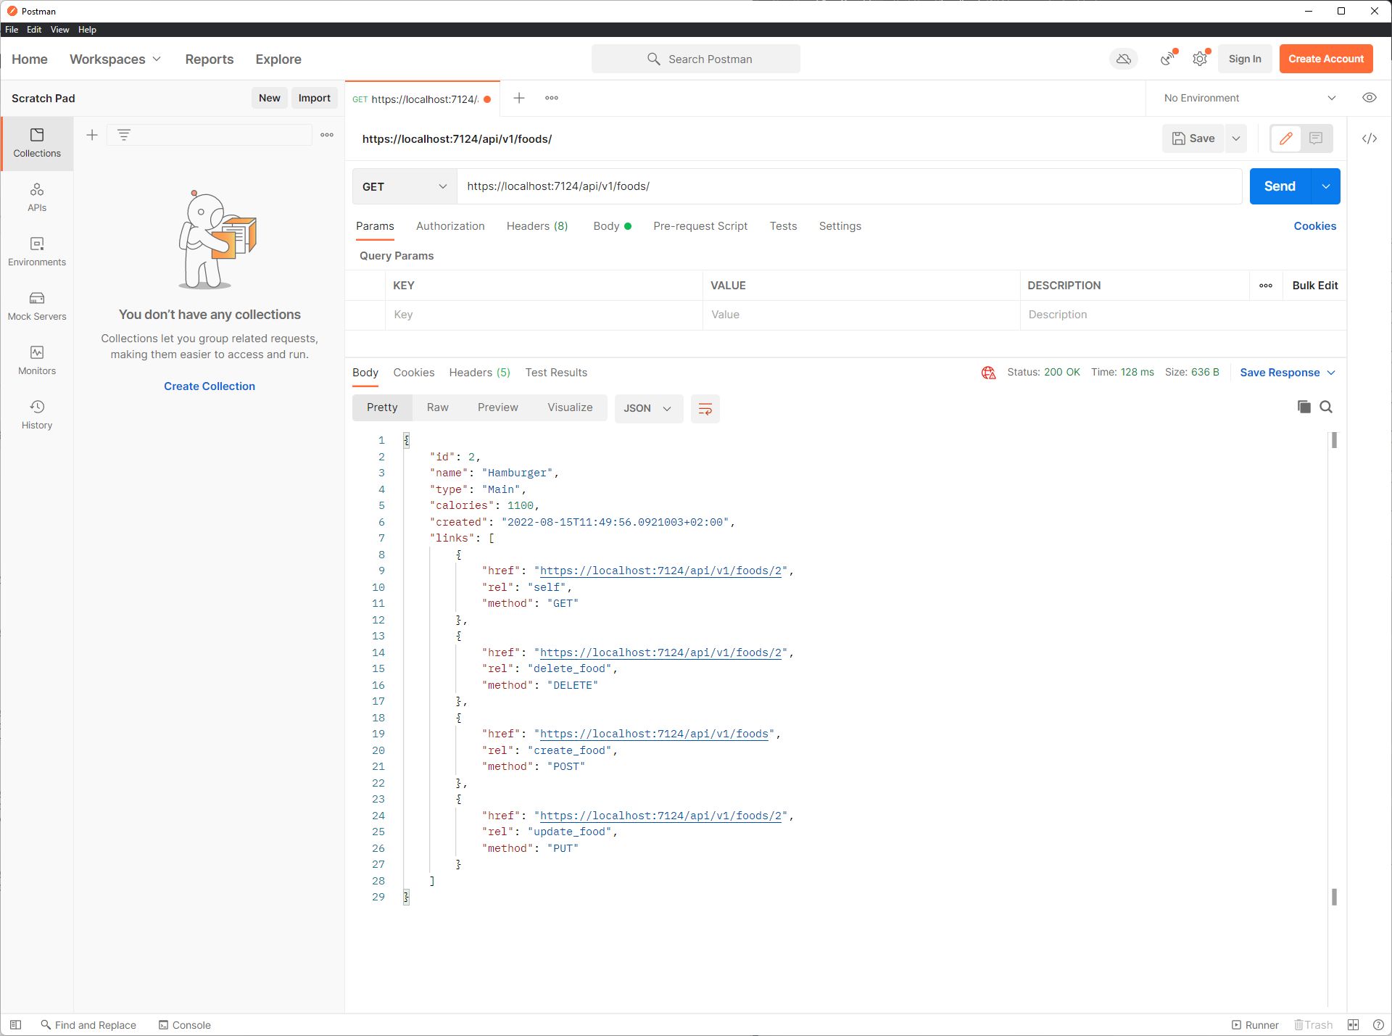Click the Send button
The image size is (1392, 1036).
1279,185
